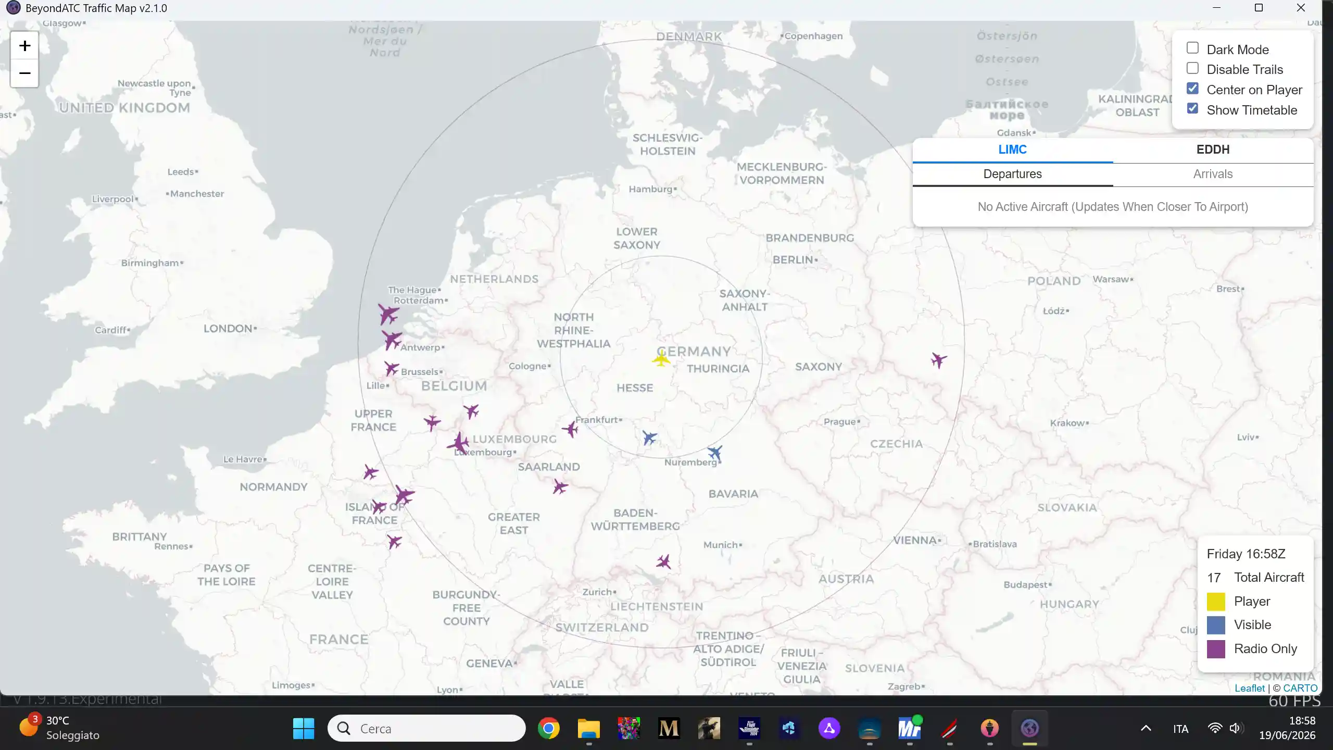Click the purple aircraft southwest of Munich
Image resolution: width=1333 pixels, height=750 pixels.
pos(663,561)
